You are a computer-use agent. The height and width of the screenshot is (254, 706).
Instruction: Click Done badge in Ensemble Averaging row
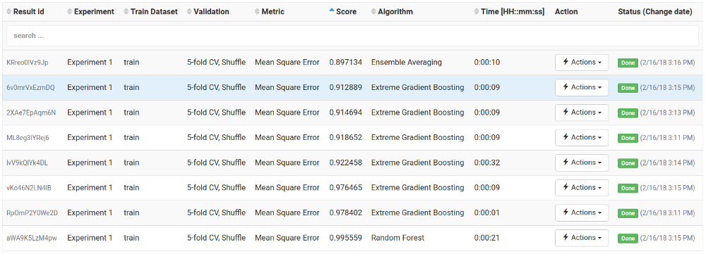pyautogui.click(x=627, y=63)
